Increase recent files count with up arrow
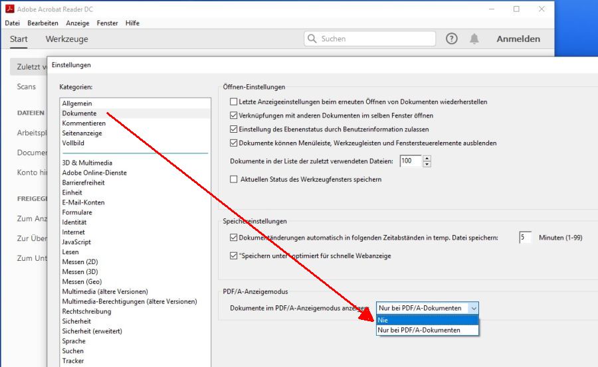The width and height of the screenshot is (598, 367). tap(427, 158)
